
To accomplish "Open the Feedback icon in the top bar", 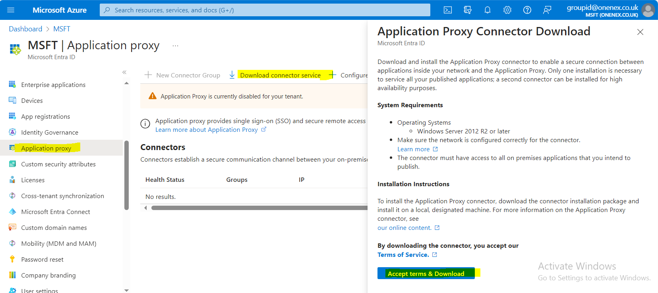I will 547,10.
